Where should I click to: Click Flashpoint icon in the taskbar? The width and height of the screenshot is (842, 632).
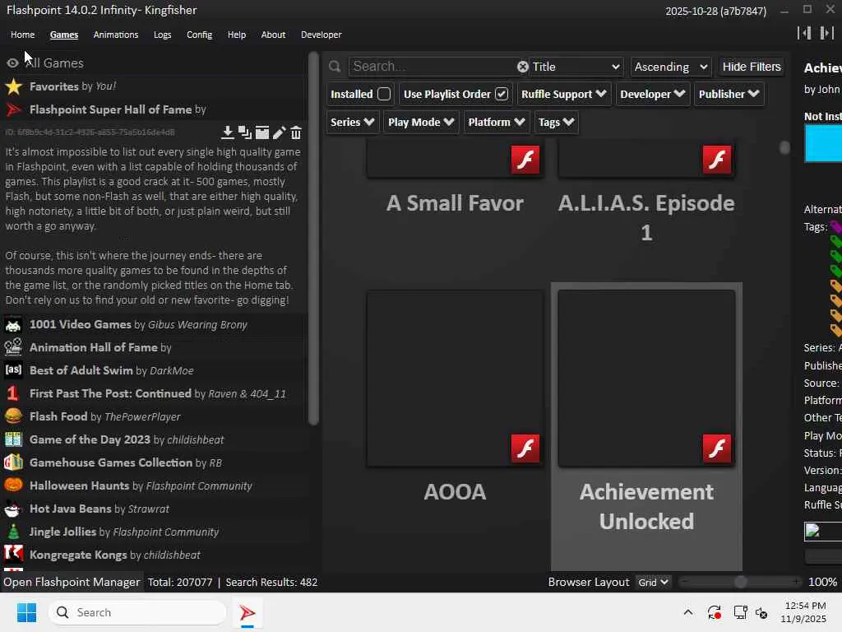pyautogui.click(x=247, y=612)
